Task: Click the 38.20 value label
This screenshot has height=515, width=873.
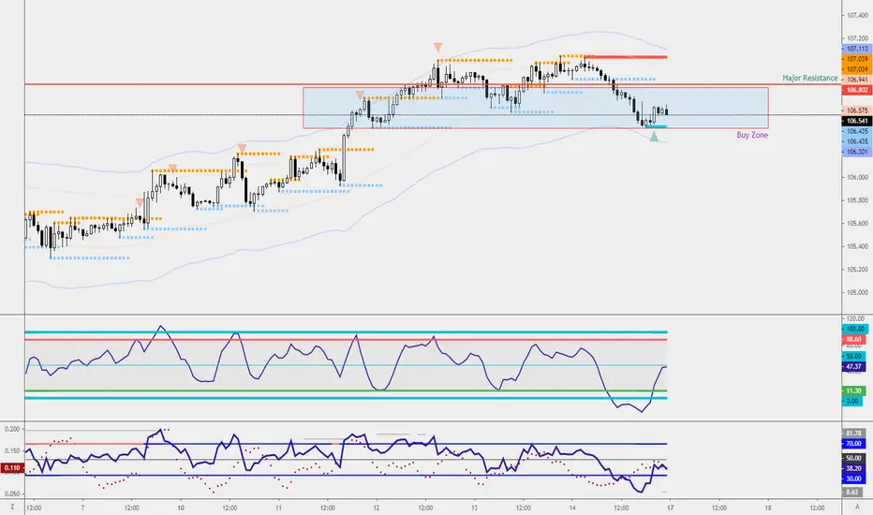Action: click(853, 469)
